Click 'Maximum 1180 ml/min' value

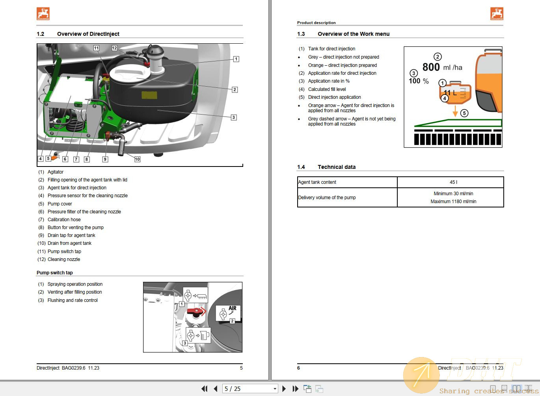click(453, 202)
